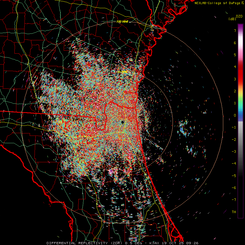
Task: Click the -5 label on the dB scale
Action: point(234,176)
